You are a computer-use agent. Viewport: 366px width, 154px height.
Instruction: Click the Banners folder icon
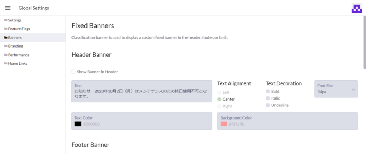click(6, 37)
